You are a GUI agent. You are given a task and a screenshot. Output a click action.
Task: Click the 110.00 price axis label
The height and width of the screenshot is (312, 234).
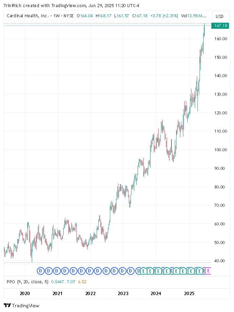pyautogui.click(x=221, y=131)
